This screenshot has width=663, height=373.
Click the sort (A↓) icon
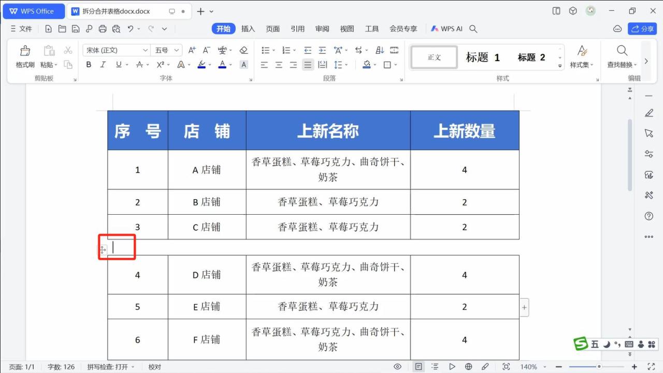pos(380,50)
